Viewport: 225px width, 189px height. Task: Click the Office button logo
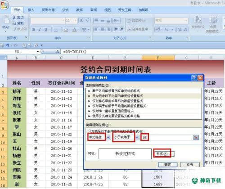pyautogui.click(x=4, y=5)
